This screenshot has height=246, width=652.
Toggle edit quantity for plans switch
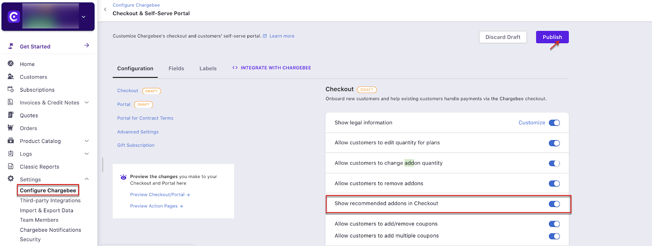[x=554, y=143]
